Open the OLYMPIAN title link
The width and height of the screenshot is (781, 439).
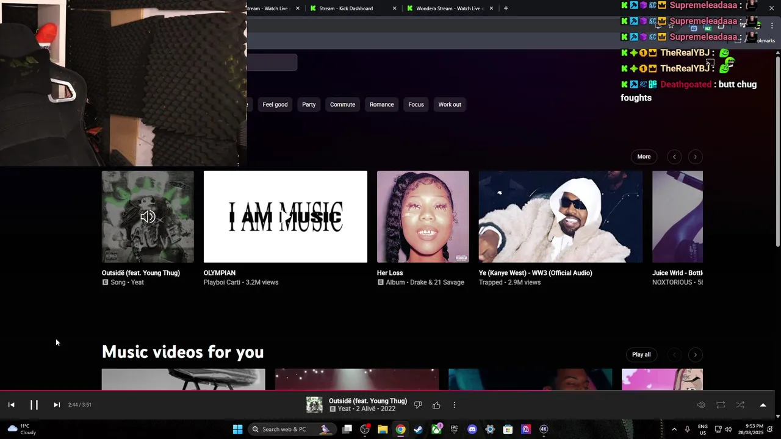[x=220, y=273]
